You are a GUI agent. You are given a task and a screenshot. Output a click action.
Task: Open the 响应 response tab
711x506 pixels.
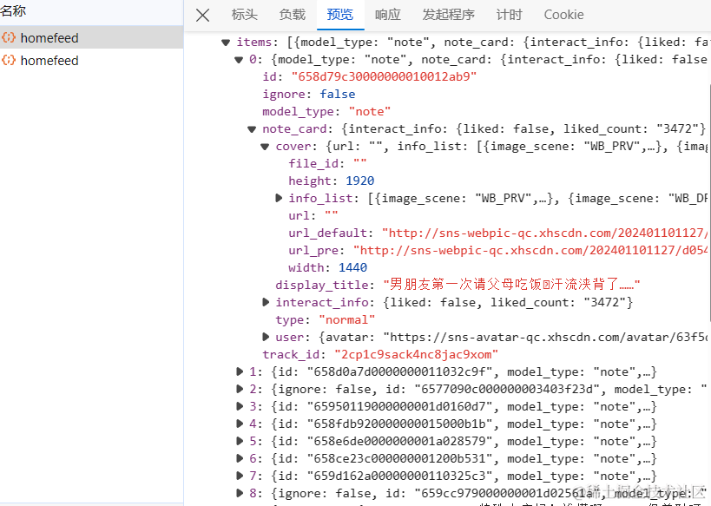pyautogui.click(x=388, y=15)
